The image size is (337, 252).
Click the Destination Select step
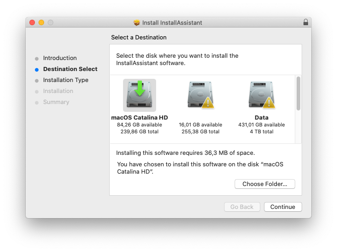click(70, 69)
